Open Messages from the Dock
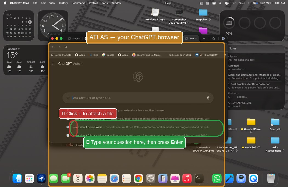The width and height of the screenshot is (288, 187). tap(54, 178)
